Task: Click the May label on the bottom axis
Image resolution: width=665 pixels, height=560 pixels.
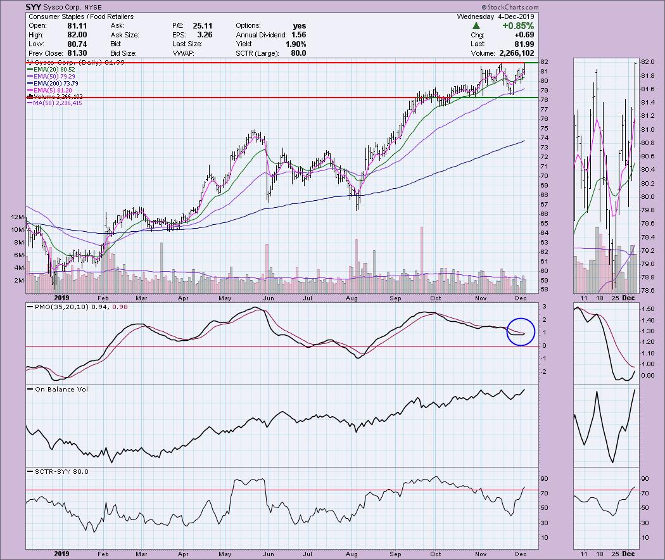Action: [x=225, y=554]
